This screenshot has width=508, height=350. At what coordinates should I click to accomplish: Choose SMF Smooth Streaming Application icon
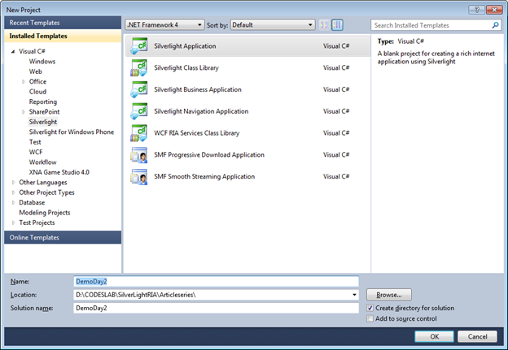(x=138, y=177)
